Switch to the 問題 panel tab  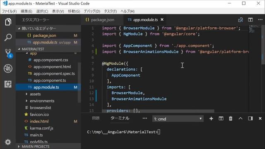click(96, 118)
